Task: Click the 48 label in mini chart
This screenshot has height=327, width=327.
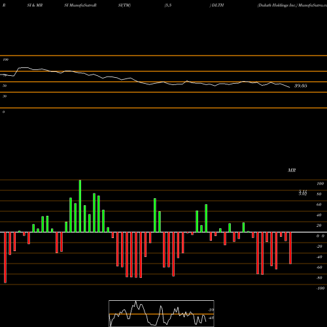Action: click(211, 318)
